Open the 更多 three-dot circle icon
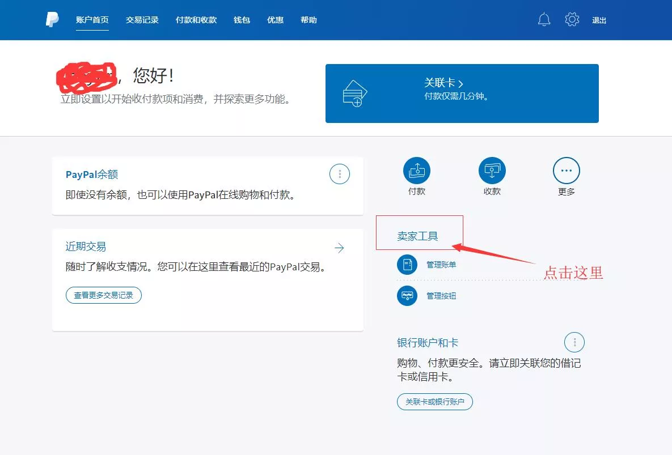This screenshot has width=672, height=455. [x=566, y=171]
